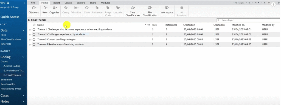
Task: Open Case Classification in the ribbon
Action: point(133,11)
